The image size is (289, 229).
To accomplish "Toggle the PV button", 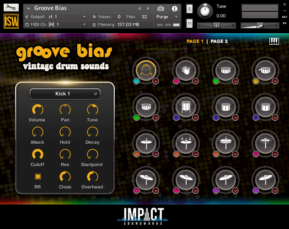I will (x=284, y=23).
